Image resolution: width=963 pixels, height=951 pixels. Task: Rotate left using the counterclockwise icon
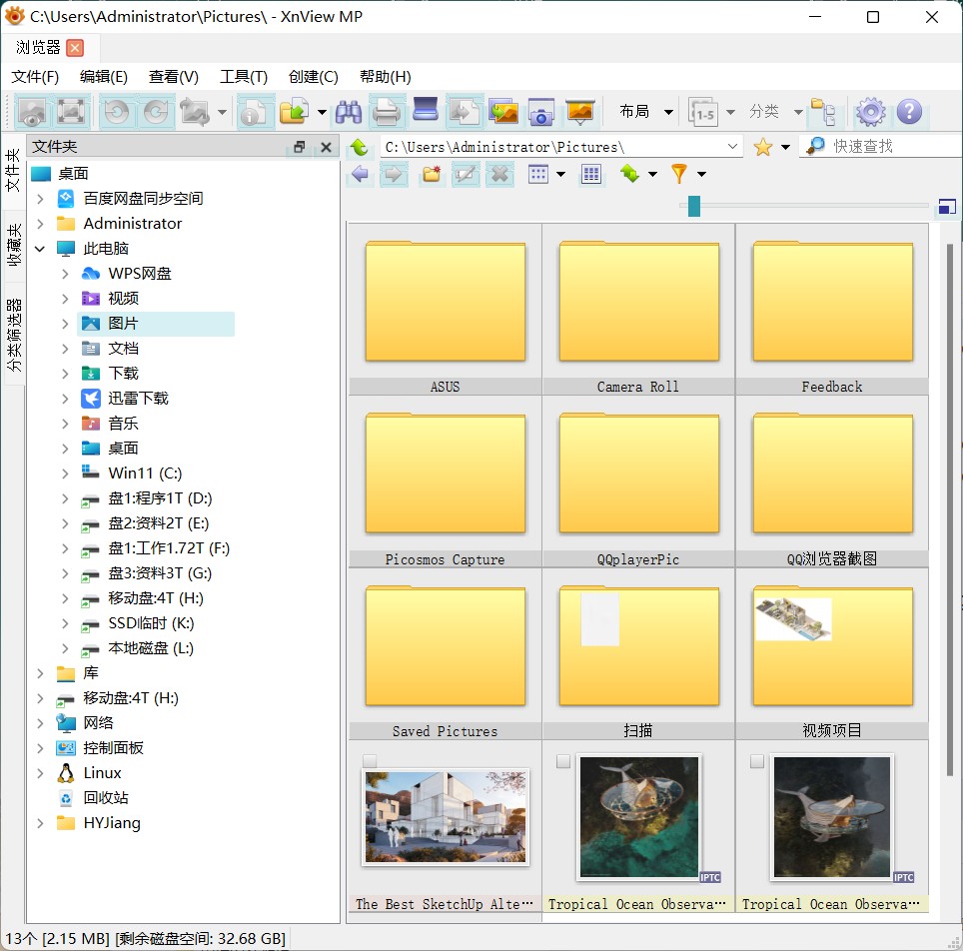[116, 113]
